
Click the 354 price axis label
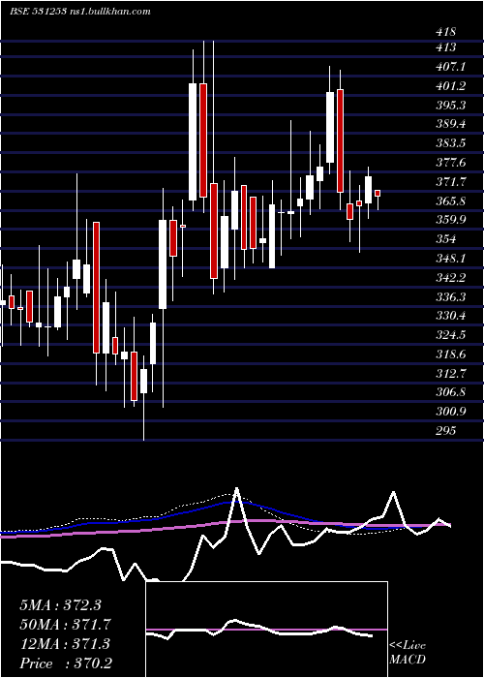pos(446,239)
